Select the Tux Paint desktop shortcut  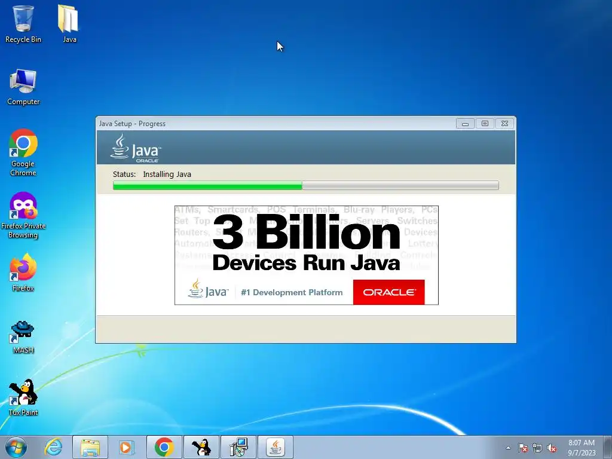pyautogui.click(x=23, y=397)
